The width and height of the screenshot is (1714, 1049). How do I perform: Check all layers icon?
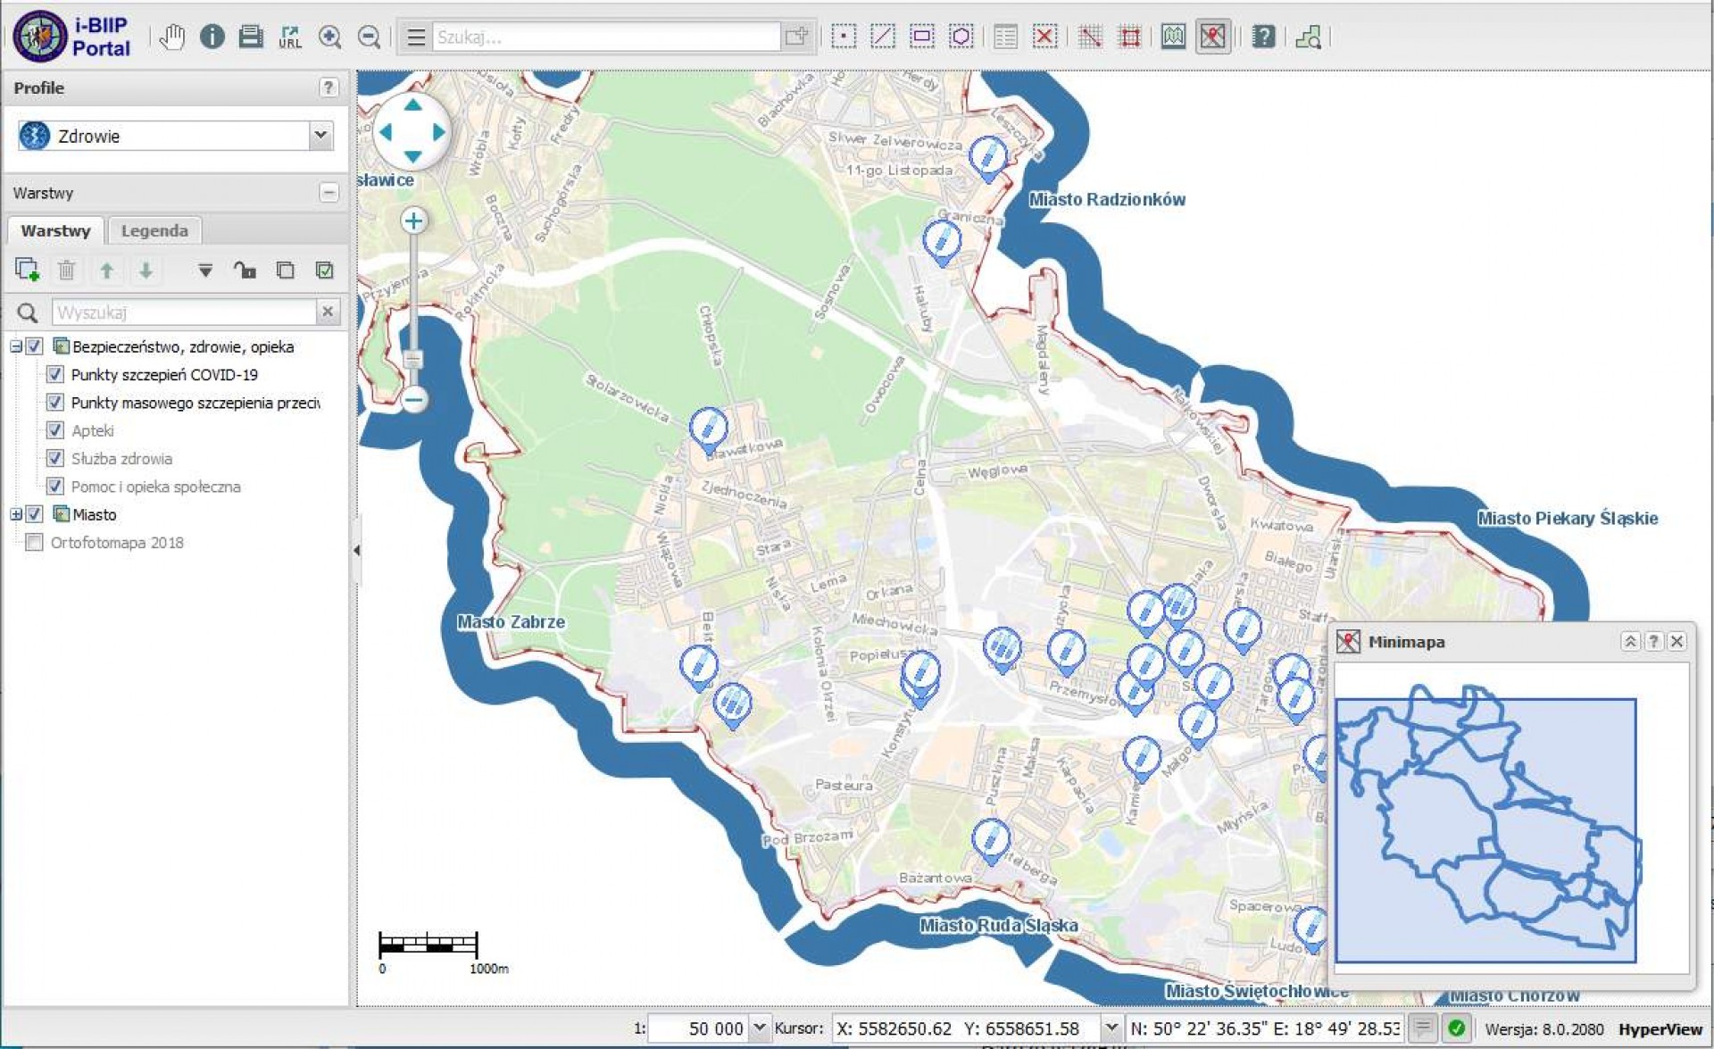point(325,270)
